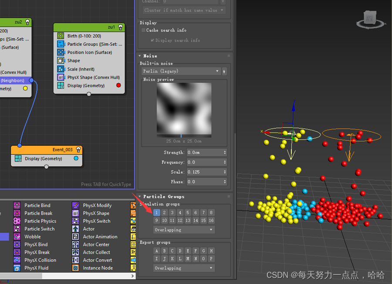392x284 pixels.
Task: Click the Scale (Inherit) operator icon in zu1
Action: coord(61,69)
